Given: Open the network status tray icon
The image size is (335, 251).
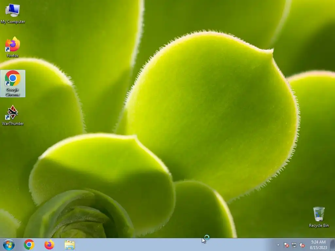Looking at the screenshot, I should pyautogui.click(x=294, y=245).
